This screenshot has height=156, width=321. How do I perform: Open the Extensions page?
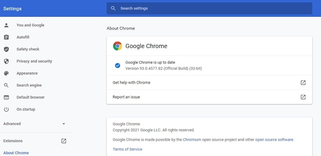13,141
